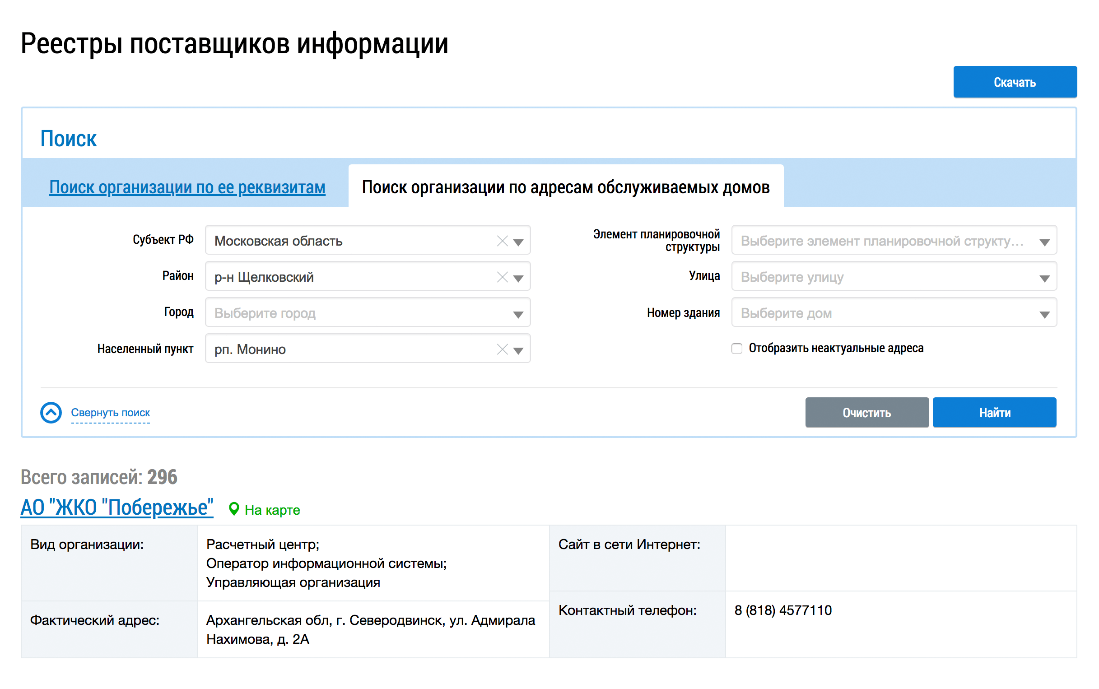This screenshot has height=689, width=1099.
Task: Click the Выберите элемент планировочной структуры field
Action: click(x=894, y=241)
